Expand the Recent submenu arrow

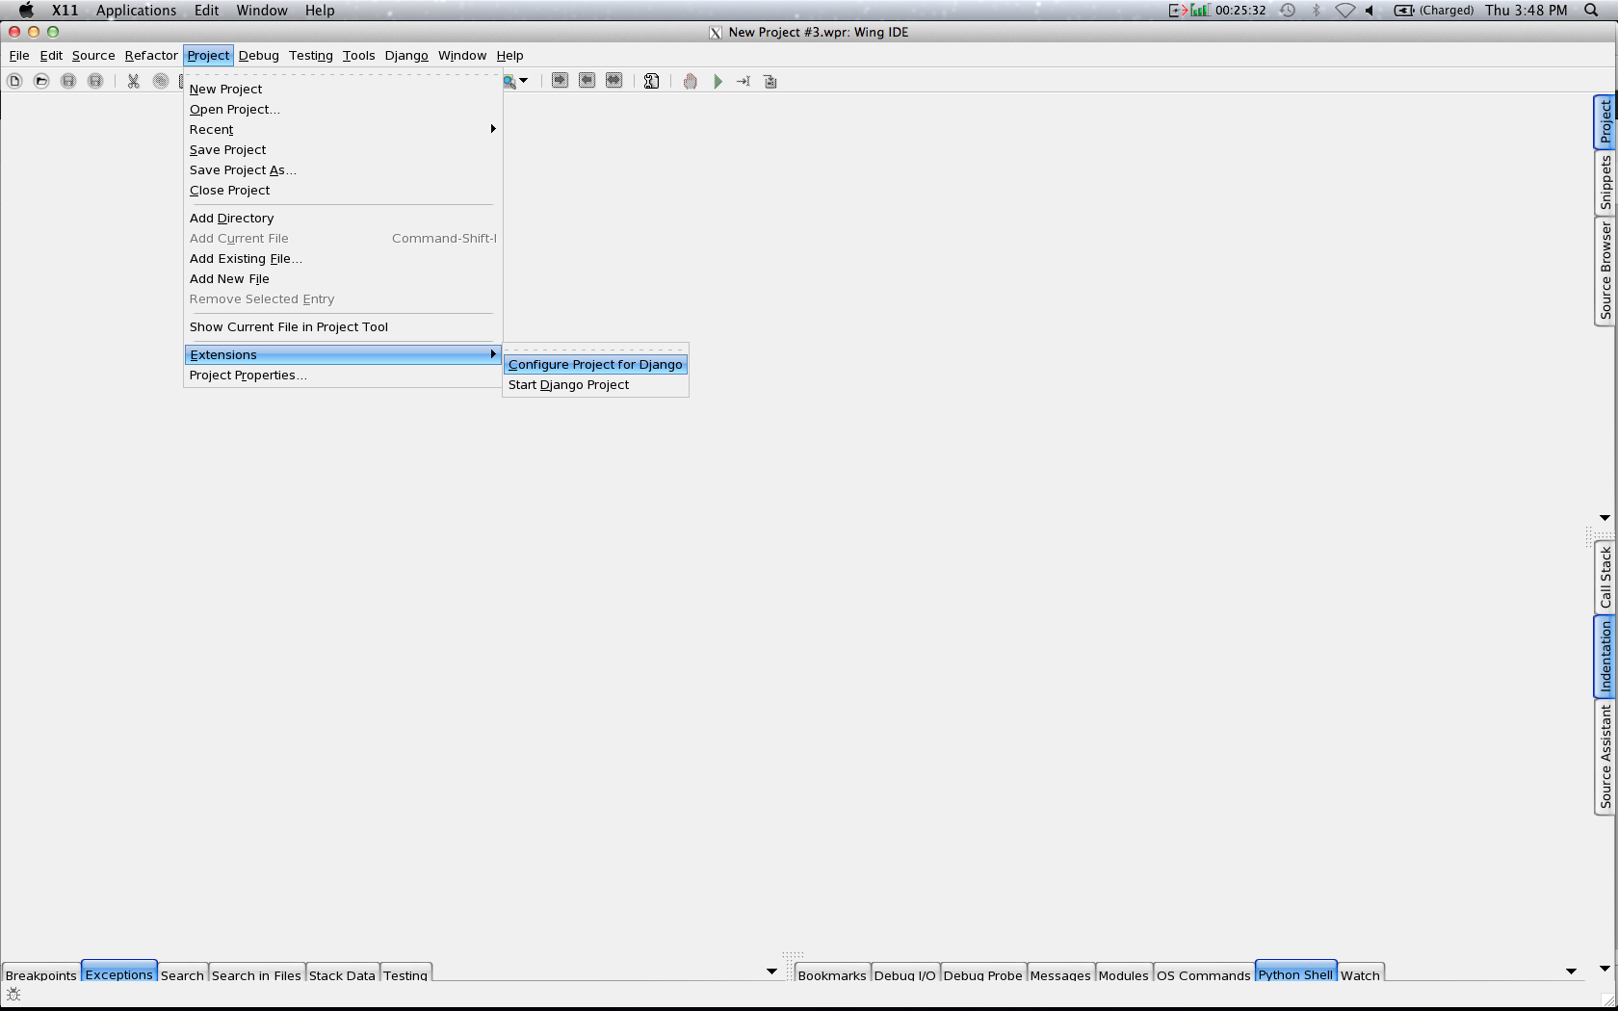pyautogui.click(x=493, y=129)
